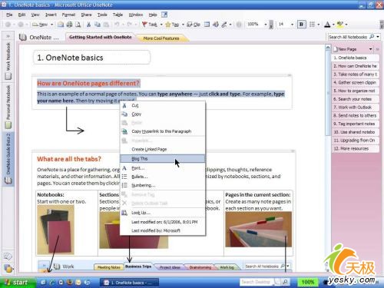Click the Cut scissors icon in toolbar
The image size is (384, 288).
[88, 25]
